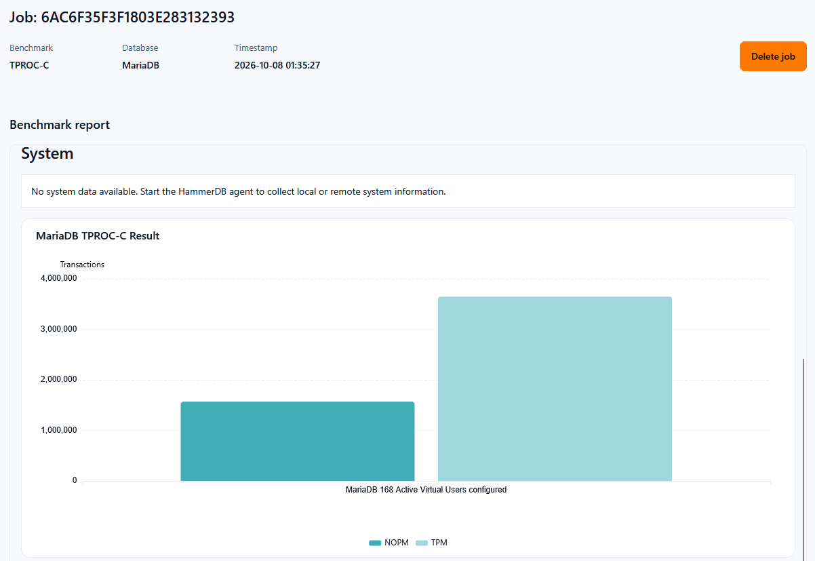This screenshot has width=815, height=561.
Task: Click the 168 Active Virtual Users label
Action: coord(426,490)
